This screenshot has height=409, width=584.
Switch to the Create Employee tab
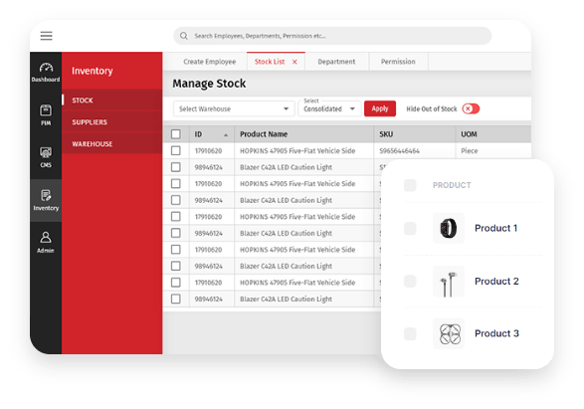[209, 62]
